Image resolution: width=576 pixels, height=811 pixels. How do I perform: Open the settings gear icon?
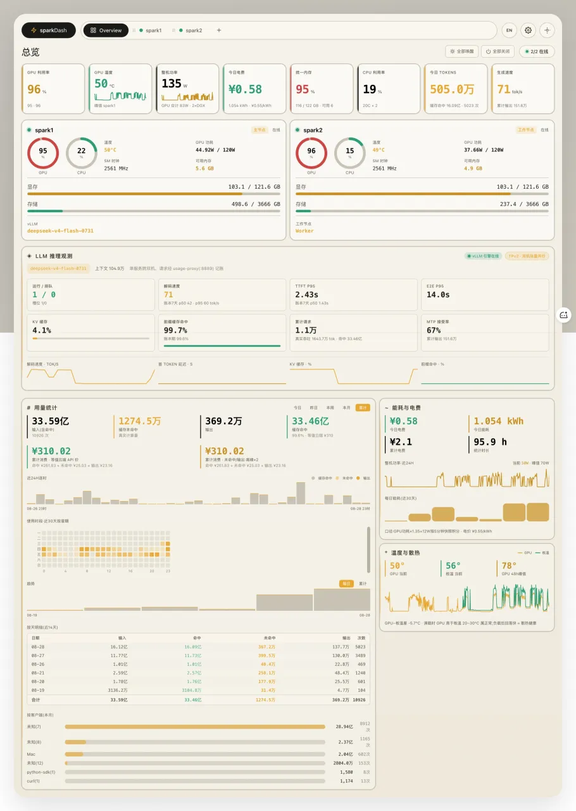tap(528, 30)
